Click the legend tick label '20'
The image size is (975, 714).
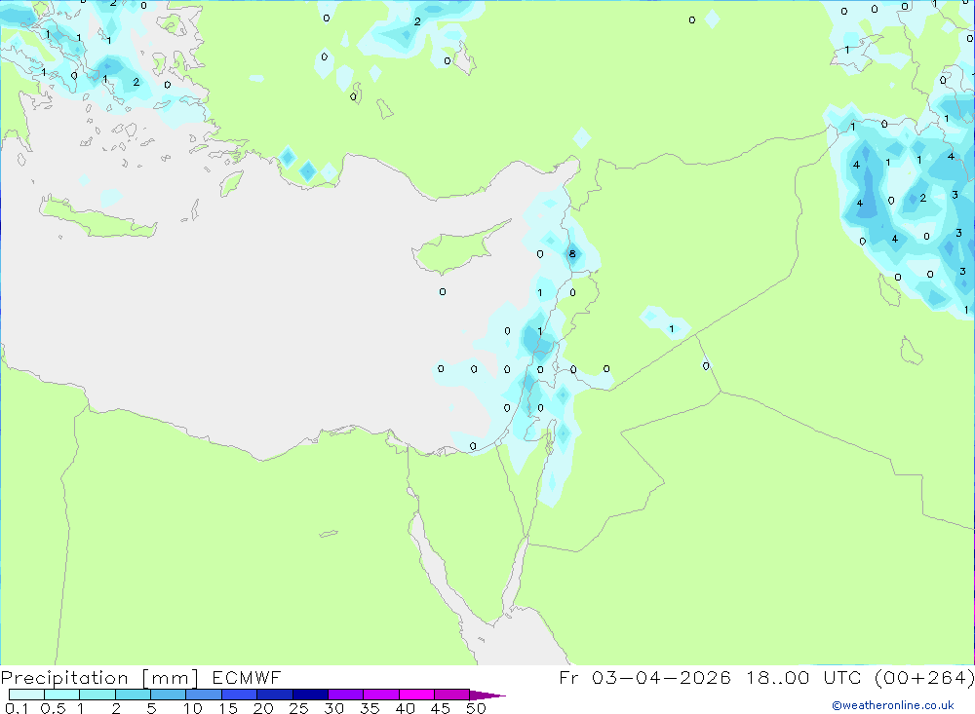263,708
